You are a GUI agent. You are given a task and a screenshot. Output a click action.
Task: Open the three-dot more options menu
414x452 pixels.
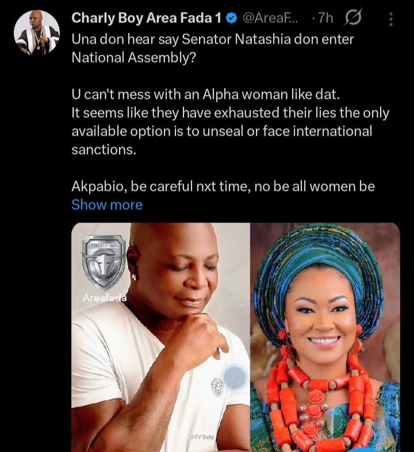(391, 20)
